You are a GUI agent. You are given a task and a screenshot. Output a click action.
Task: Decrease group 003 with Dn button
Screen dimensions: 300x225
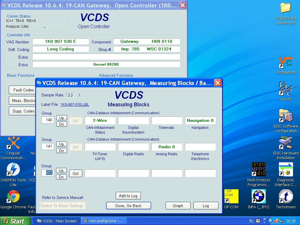coord(62,177)
